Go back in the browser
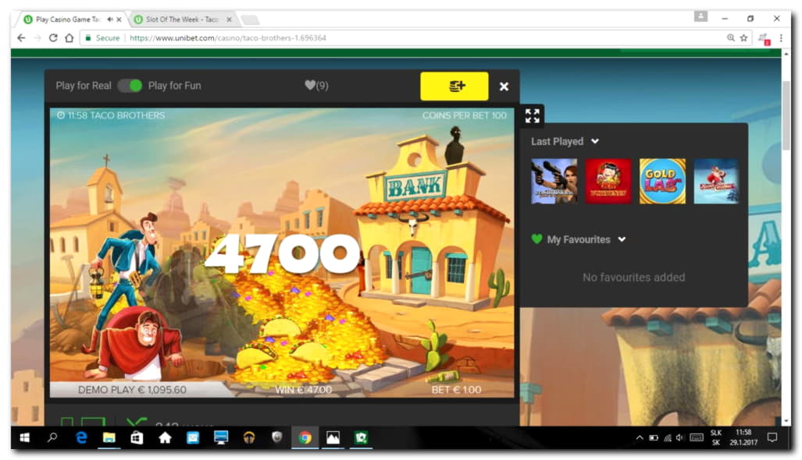The height and width of the screenshot is (460, 802). [x=21, y=37]
